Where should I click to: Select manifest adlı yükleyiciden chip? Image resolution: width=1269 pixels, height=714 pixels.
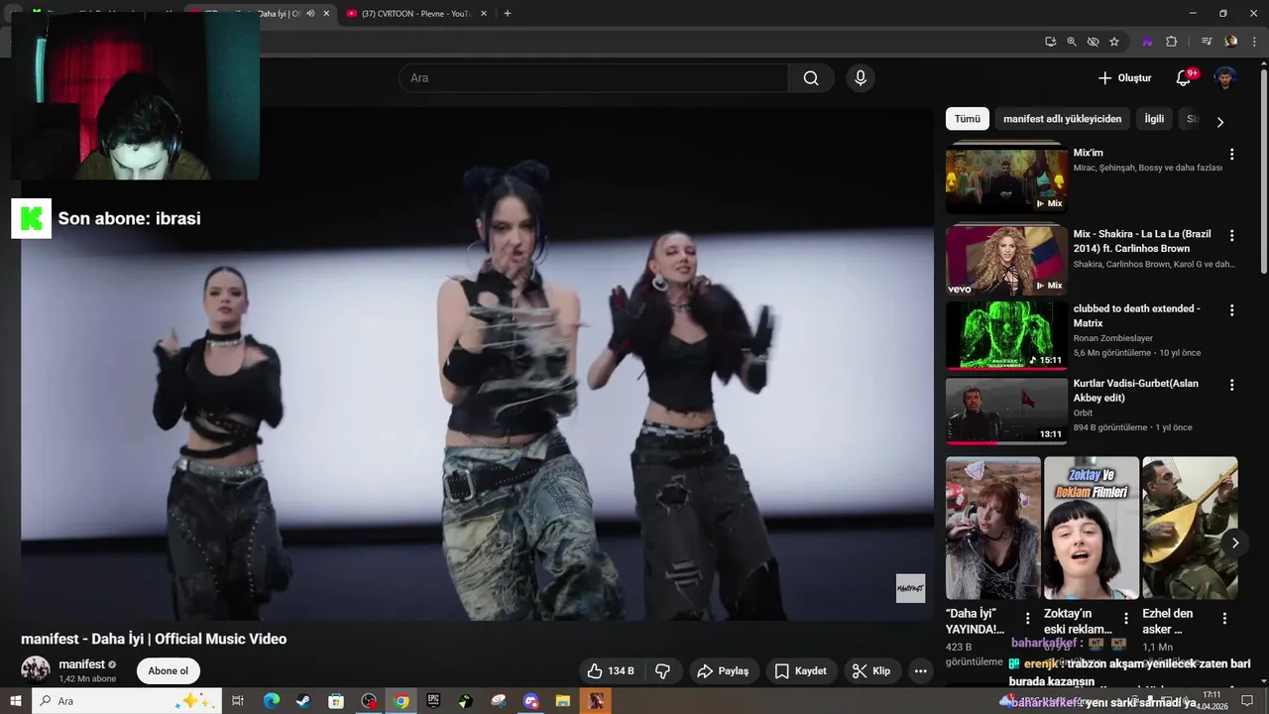click(1062, 119)
